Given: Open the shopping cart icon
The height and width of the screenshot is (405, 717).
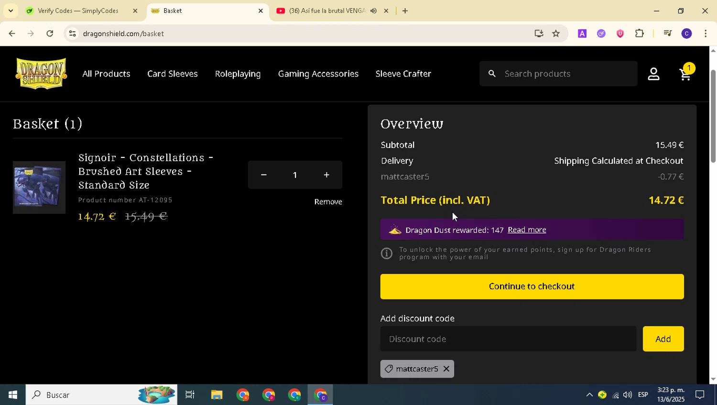Looking at the screenshot, I should coord(685,74).
